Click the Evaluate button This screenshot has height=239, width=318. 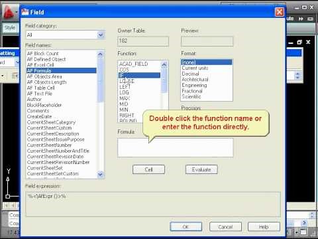(x=201, y=169)
